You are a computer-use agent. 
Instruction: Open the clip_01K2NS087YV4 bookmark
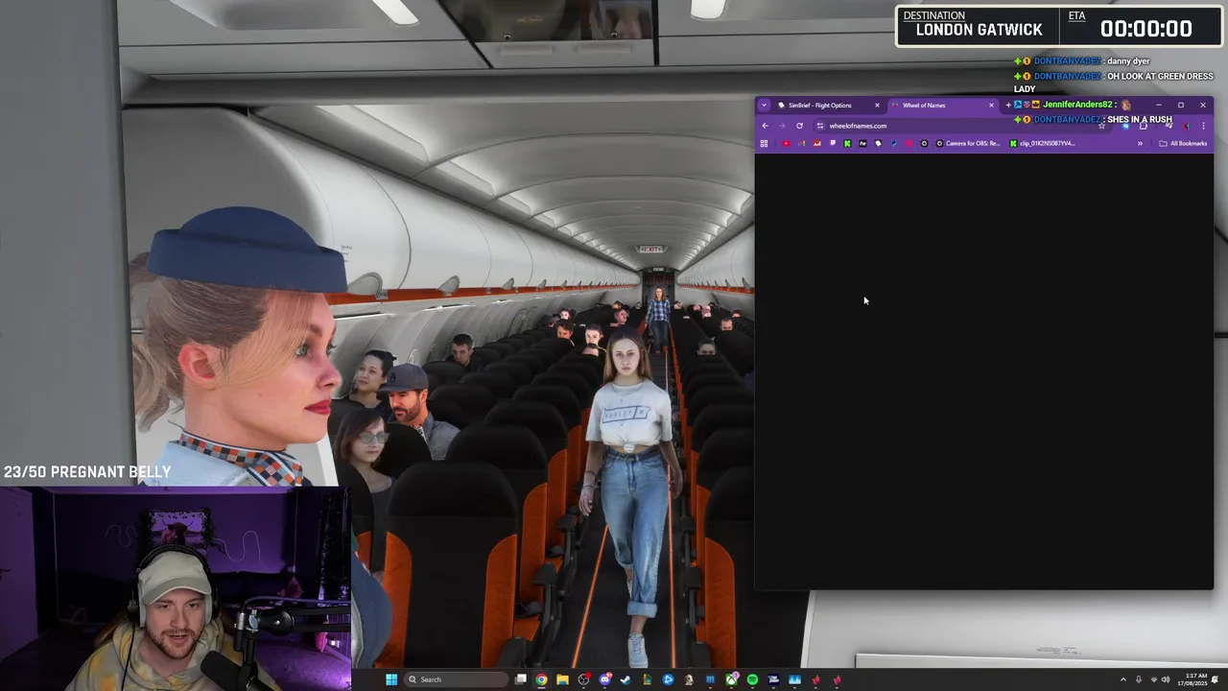[x=1042, y=143]
